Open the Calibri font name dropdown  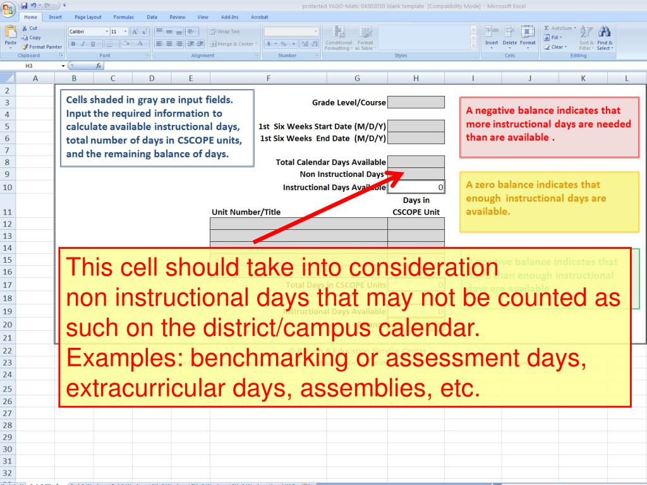[106, 32]
